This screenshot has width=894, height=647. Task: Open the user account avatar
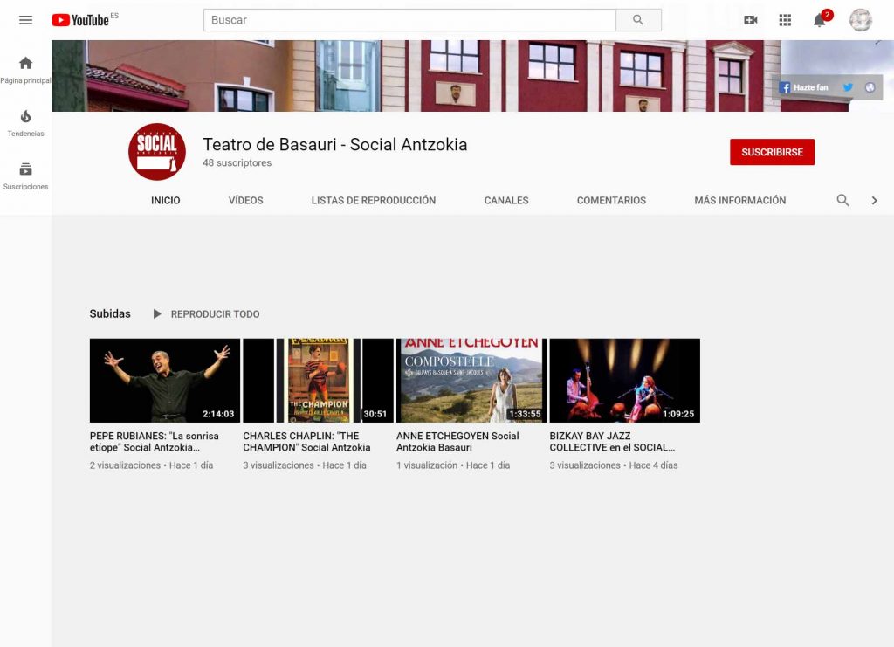tap(861, 20)
